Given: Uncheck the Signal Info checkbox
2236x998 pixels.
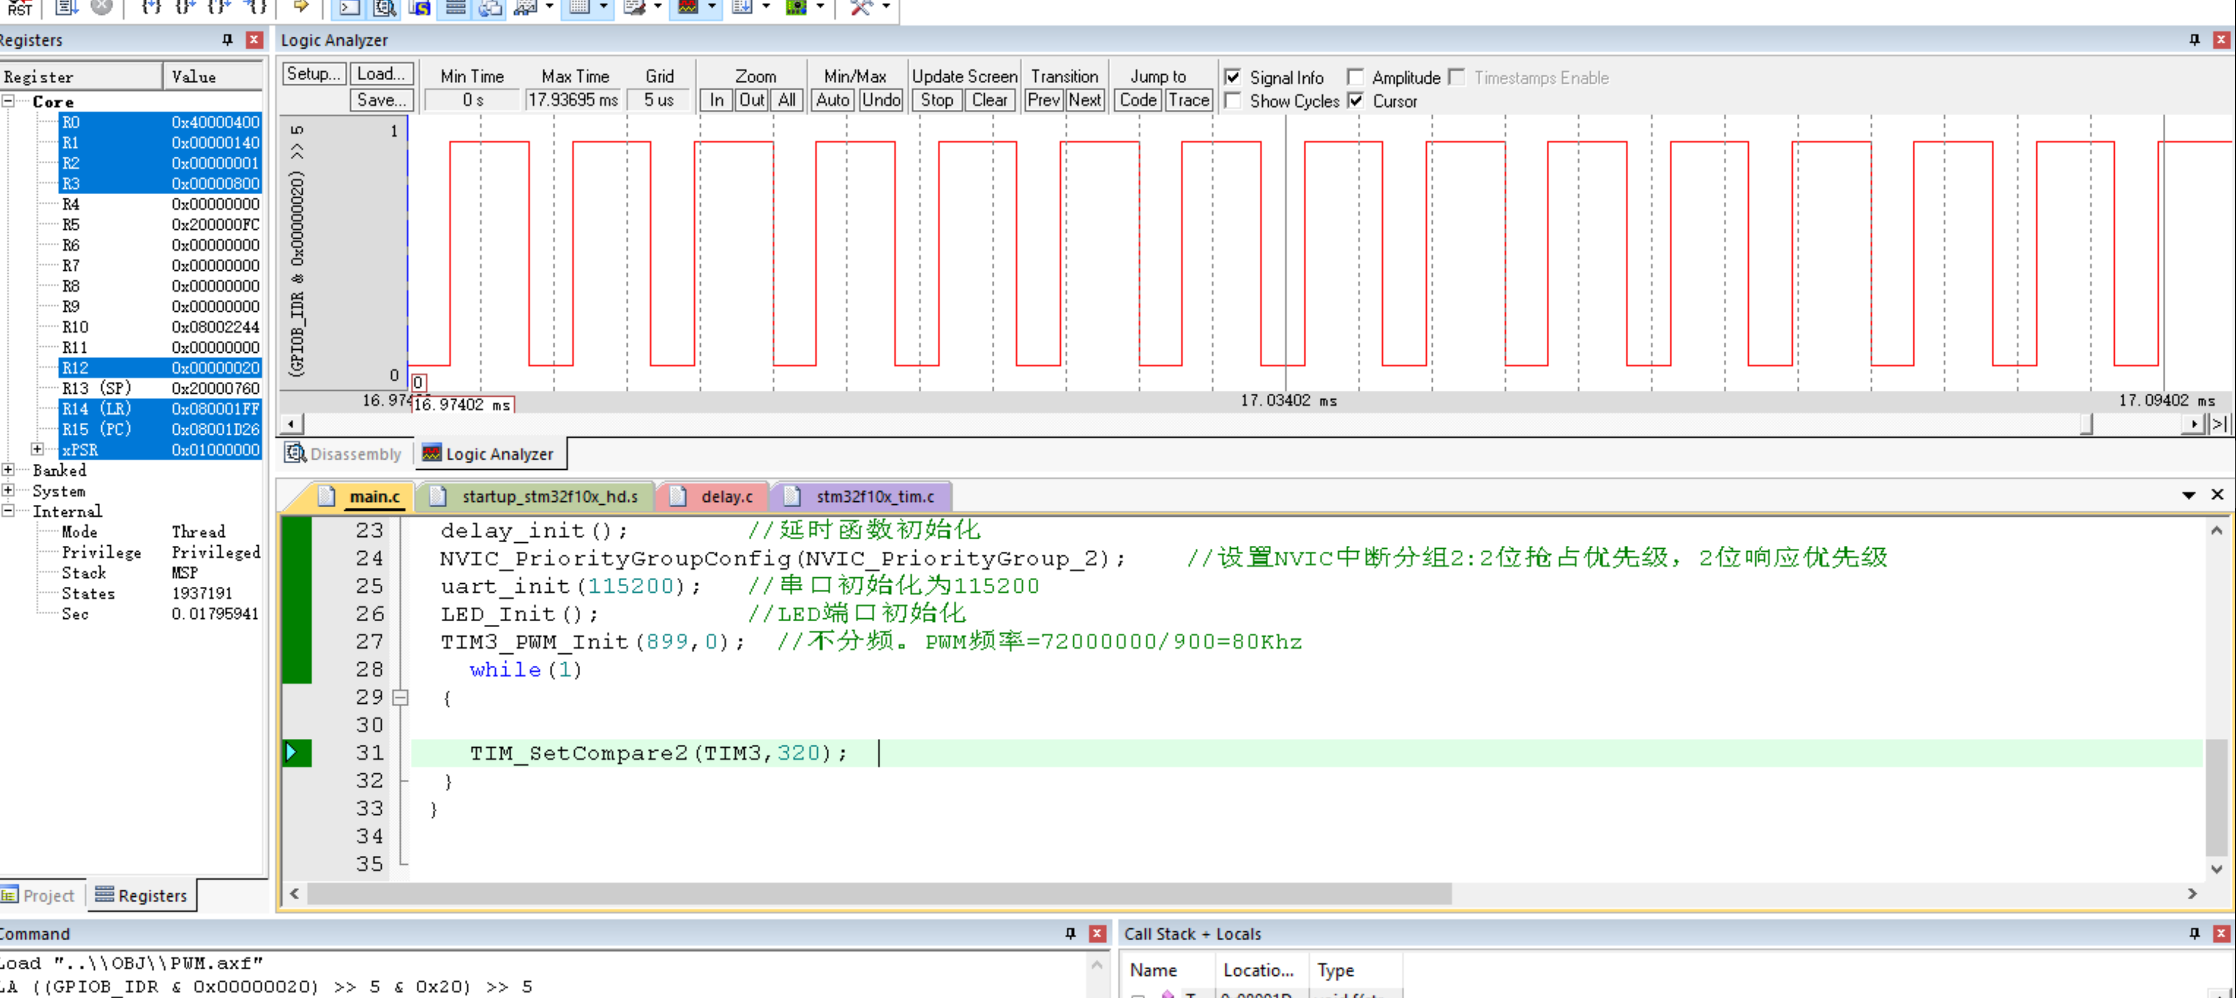Looking at the screenshot, I should (x=1232, y=77).
